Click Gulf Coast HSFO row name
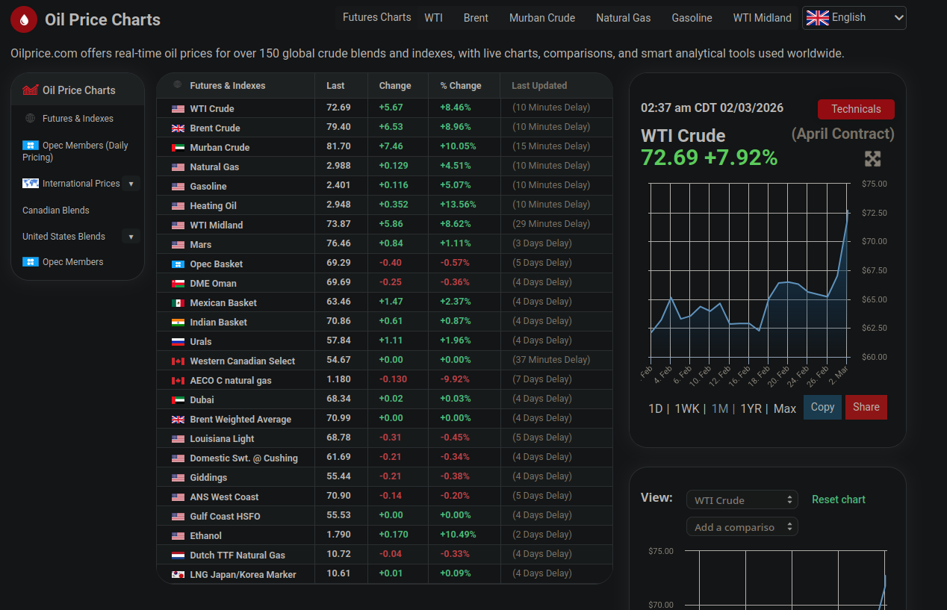 (225, 517)
